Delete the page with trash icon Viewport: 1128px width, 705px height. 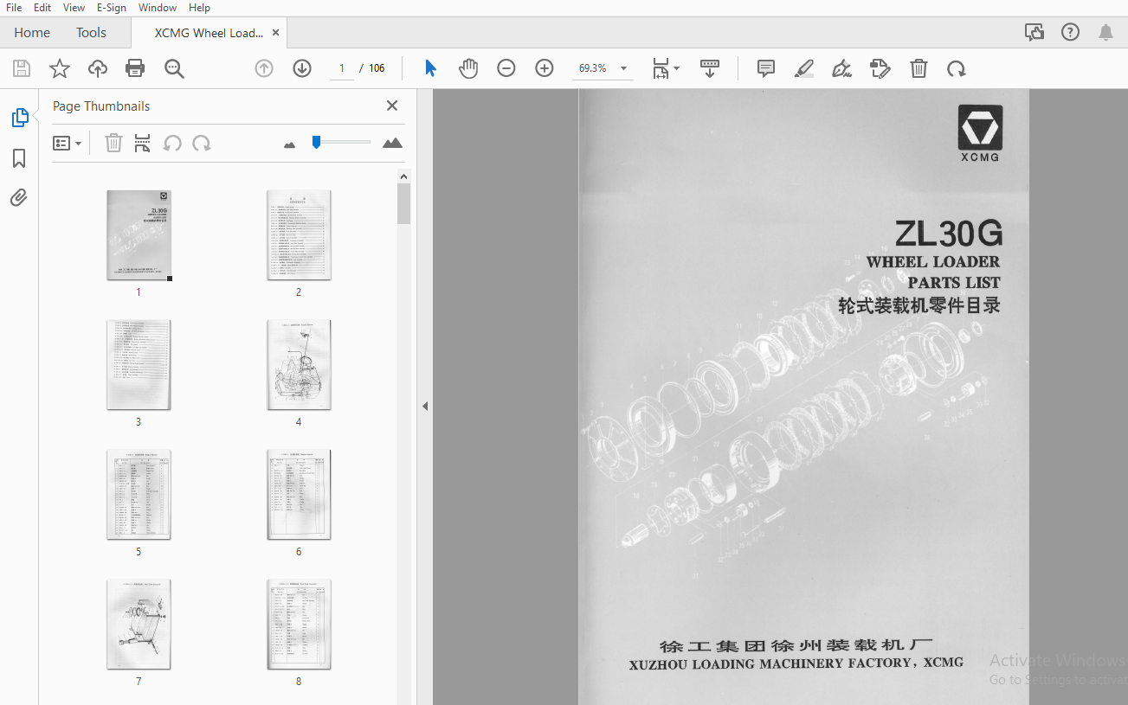(919, 68)
